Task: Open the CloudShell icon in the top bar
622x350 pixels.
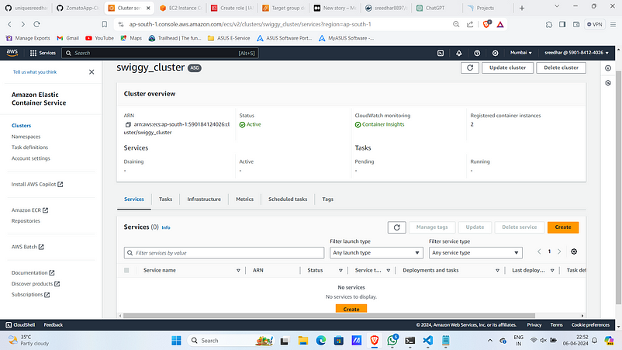Action: point(441,53)
